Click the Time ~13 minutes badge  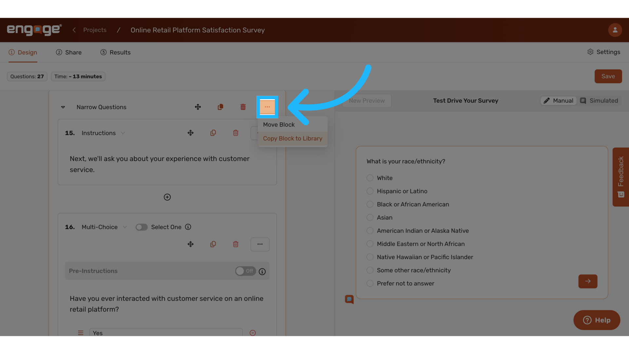pos(78,76)
